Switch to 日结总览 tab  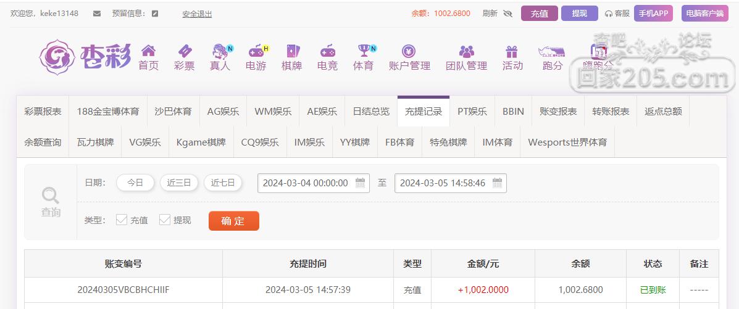coord(372,112)
